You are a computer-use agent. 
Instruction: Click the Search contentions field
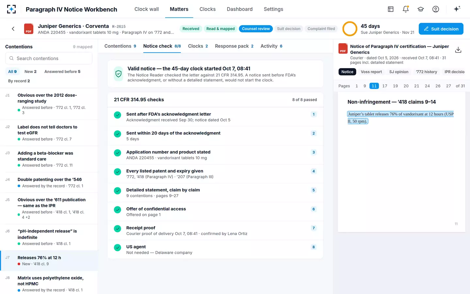(49, 58)
